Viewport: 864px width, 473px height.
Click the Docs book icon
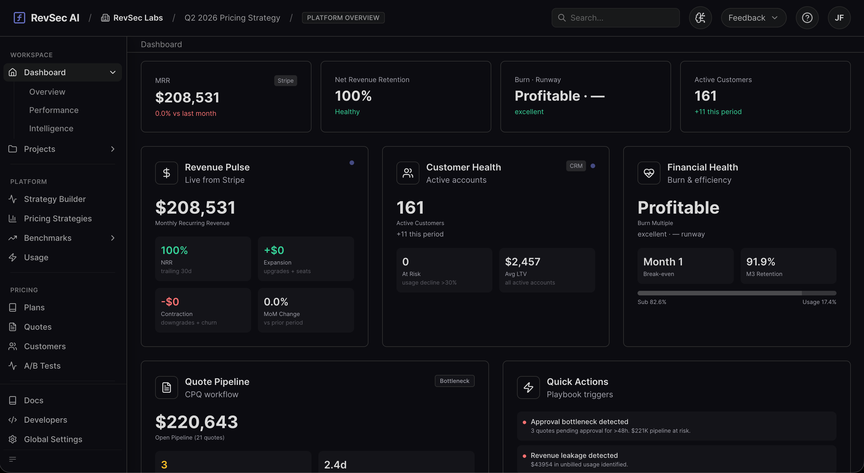point(12,400)
